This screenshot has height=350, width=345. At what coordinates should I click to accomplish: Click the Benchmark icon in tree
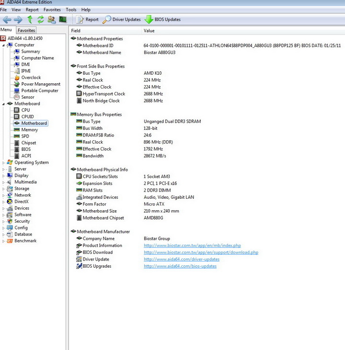[10, 241]
